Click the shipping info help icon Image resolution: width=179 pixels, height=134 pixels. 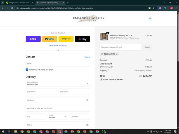109,70
